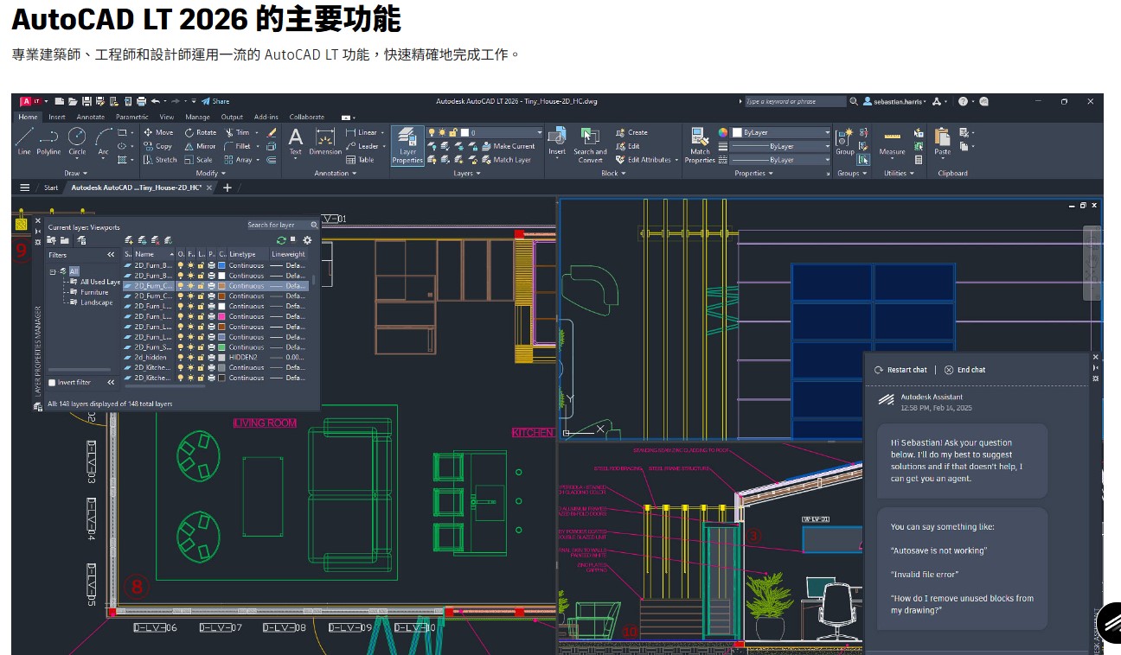Click Match Properties icon
1121x655 pixels.
[700, 144]
